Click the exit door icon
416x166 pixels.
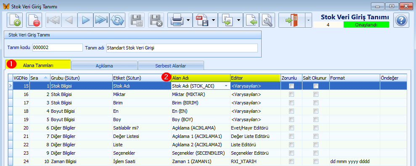[292, 20]
